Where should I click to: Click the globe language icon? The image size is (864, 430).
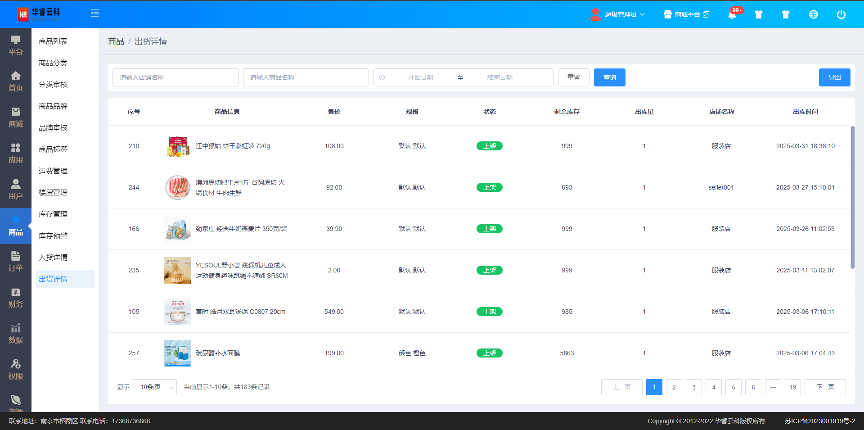click(813, 14)
